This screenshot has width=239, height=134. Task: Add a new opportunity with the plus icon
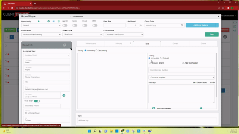pos(49,21)
